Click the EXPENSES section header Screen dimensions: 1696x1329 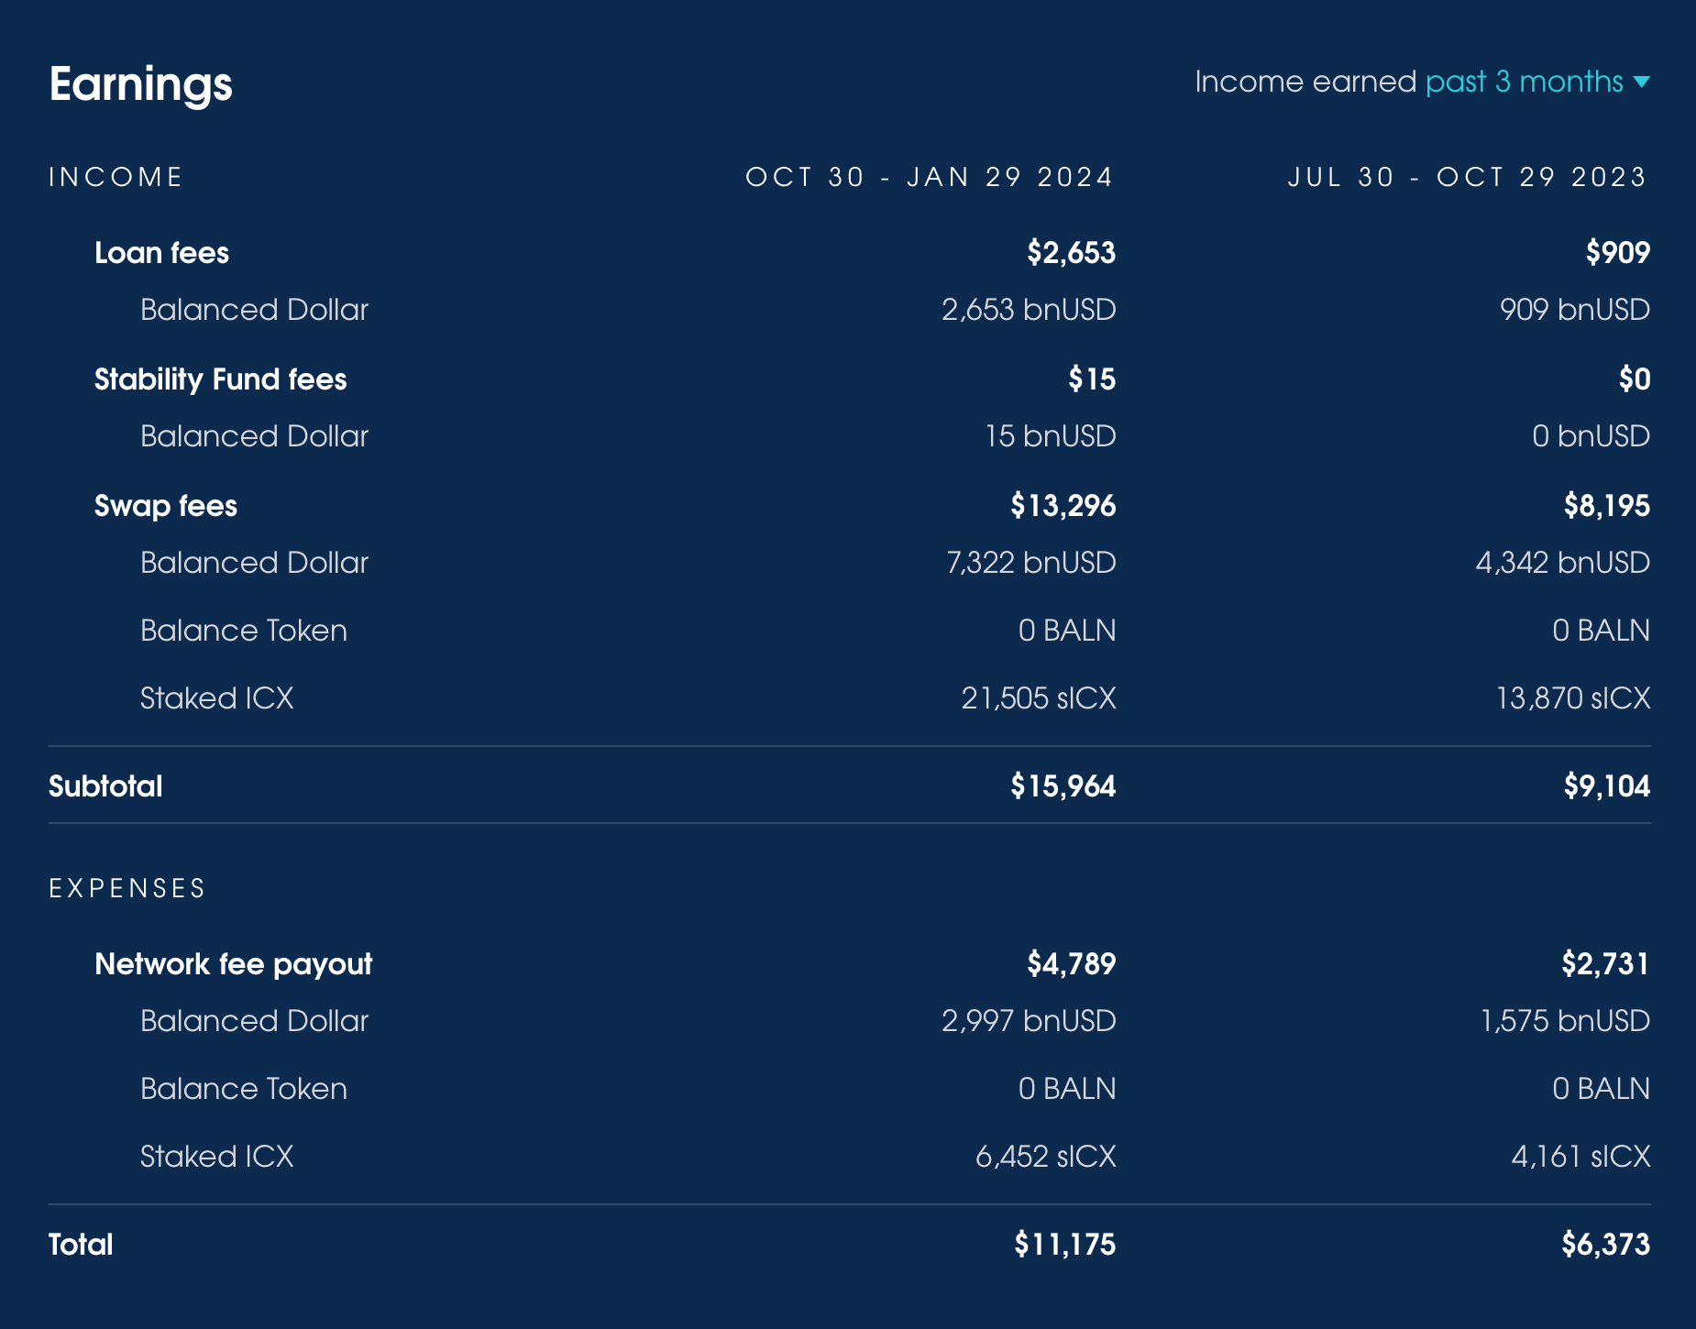tap(127, 888)
